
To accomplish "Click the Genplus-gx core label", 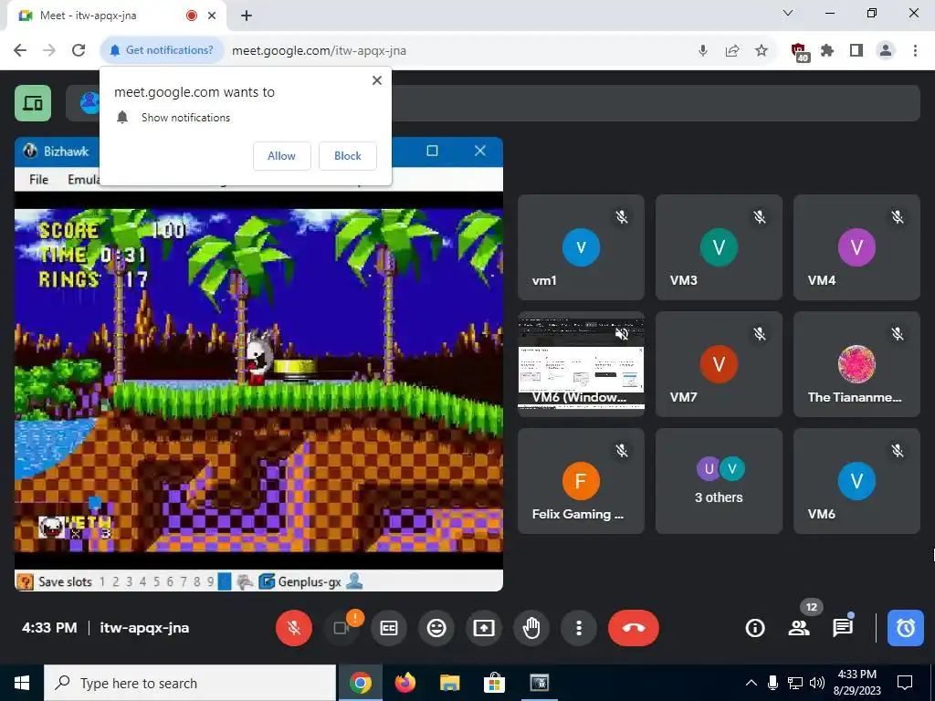I will click(x=309, y=581).
